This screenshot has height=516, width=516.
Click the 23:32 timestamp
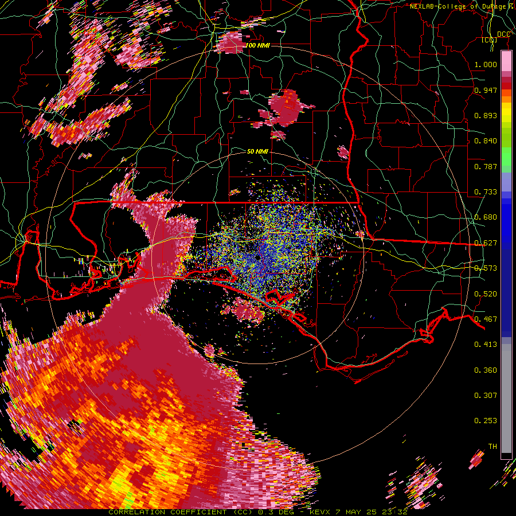click(x=394, y=512)
